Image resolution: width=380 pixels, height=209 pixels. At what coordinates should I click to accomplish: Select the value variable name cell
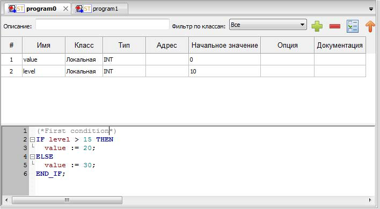pos(43,59)
